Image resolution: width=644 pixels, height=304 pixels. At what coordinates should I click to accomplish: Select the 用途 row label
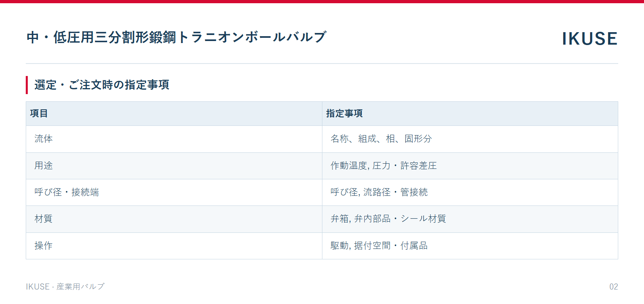(174, 166)
